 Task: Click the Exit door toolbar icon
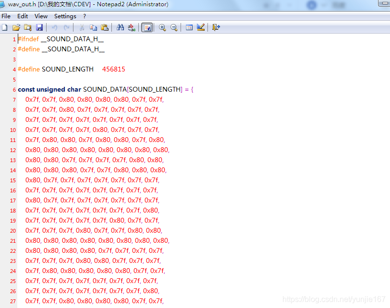[216, 27]
